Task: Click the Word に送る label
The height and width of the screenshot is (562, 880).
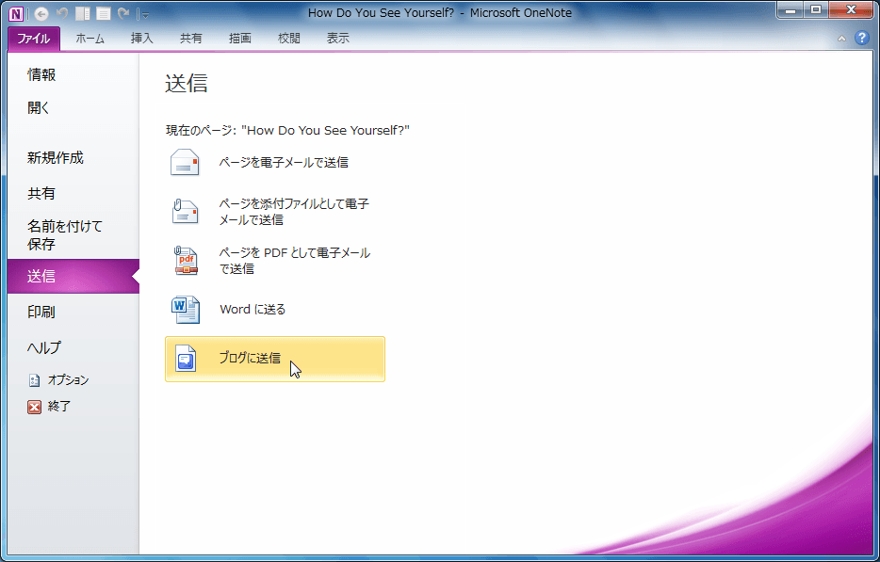Action: 253,310
